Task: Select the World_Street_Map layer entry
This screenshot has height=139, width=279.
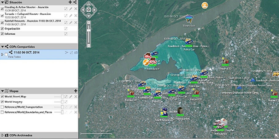Action: pos(16,97)
